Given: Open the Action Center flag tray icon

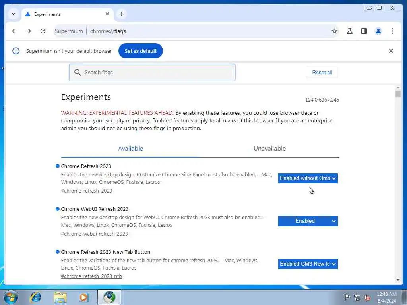Looking at the screenshot, I should (347, 297).
